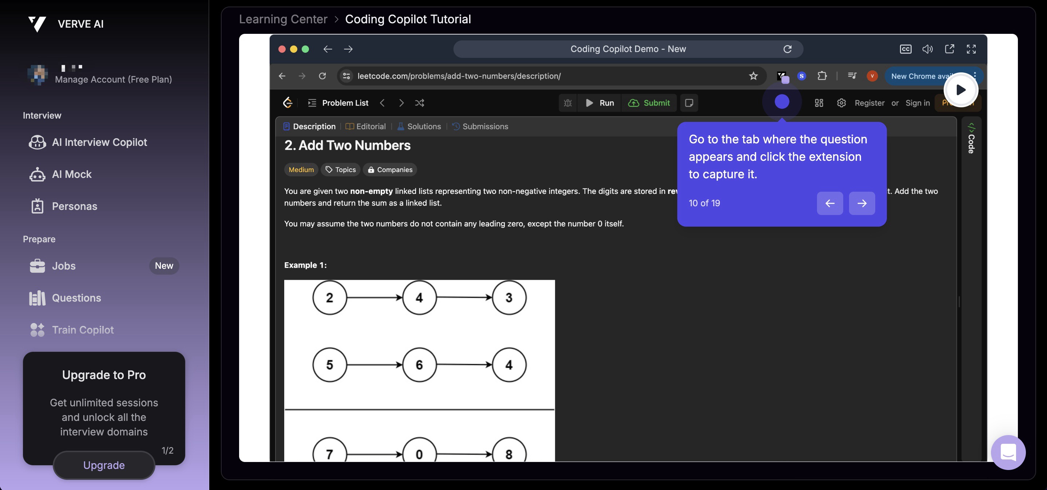This screenshot has width=1047, height=490.
Task: Open tutorial in new window icon
Action: [x=949, y=49]
